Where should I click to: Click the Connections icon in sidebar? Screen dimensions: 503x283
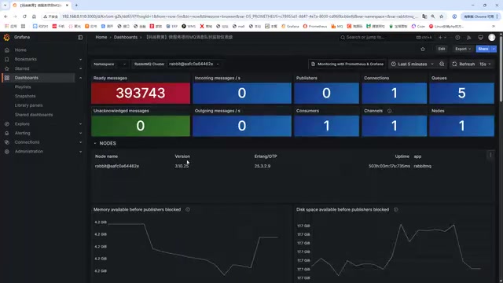[x=7, y=142]
